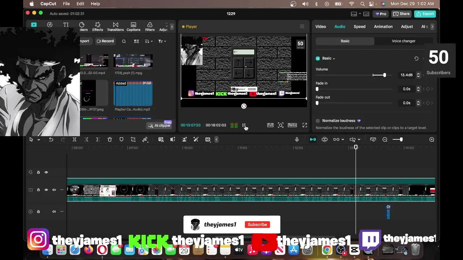Mute the main video track speaker
Image resolution: width=463 pixels, height=260 pixels.
pos(54,190)
